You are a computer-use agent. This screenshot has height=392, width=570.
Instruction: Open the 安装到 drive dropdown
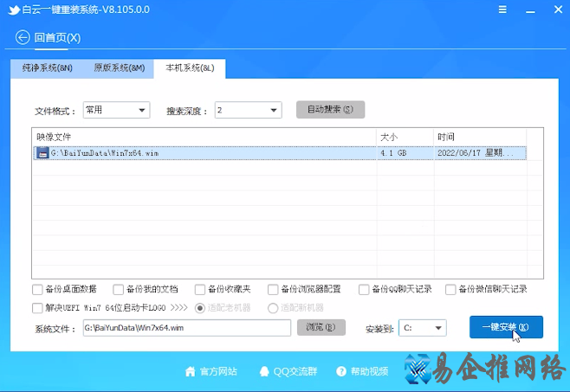point(423,328)
